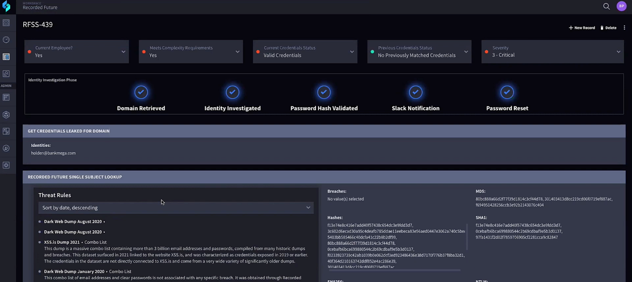
Task: Click the Swimlane logo icon
Action: 6,6
